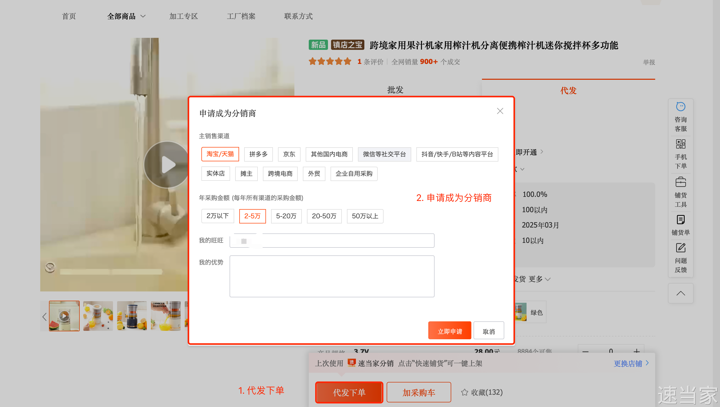Select the 跨境电商 channel option
Image resolution: width=720 pixels, height=407 pixels.
280,174
